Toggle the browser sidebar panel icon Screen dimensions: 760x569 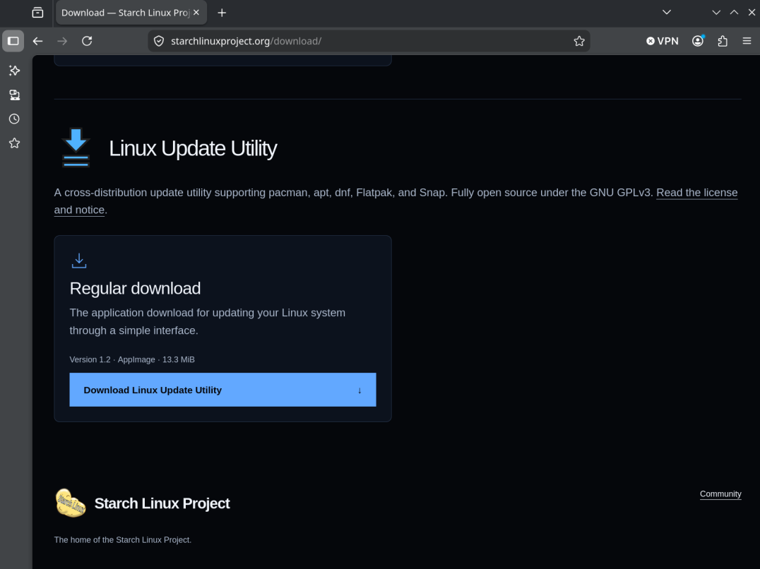pyautogui.click(x=13, y=41)
